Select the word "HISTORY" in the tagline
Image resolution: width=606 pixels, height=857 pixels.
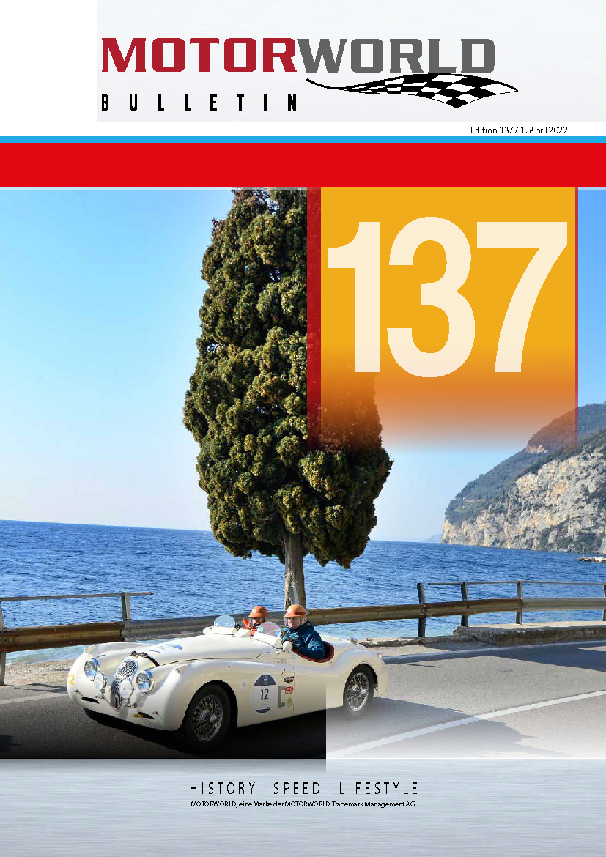pyautogui.click(x=223, y=788)
